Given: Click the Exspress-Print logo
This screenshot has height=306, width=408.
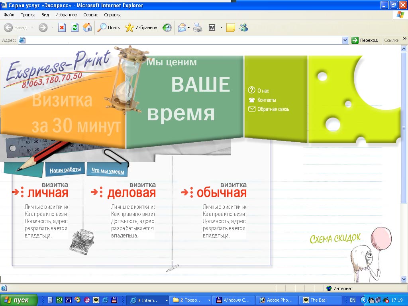Looking at the screenshot, I should point(59,69).
